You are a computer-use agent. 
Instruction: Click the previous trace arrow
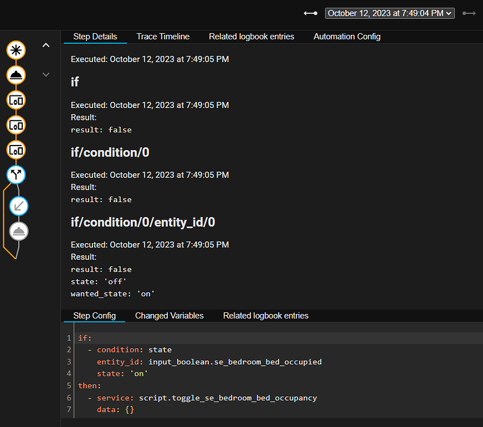(310, 13)
